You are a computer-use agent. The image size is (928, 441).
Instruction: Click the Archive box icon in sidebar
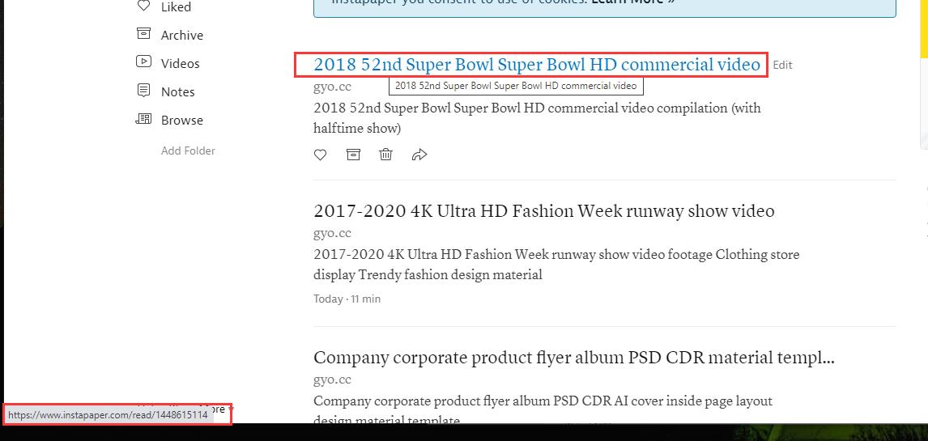[143, 33]
